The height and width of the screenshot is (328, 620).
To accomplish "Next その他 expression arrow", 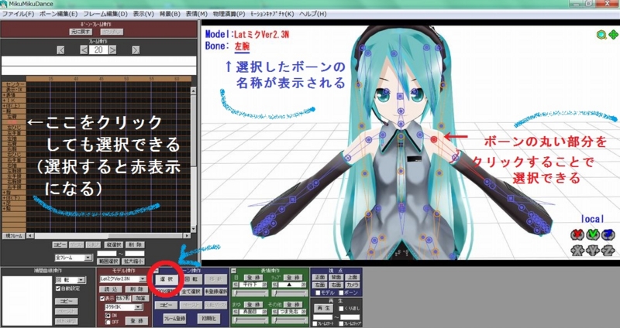I will [x=304, y=312].
